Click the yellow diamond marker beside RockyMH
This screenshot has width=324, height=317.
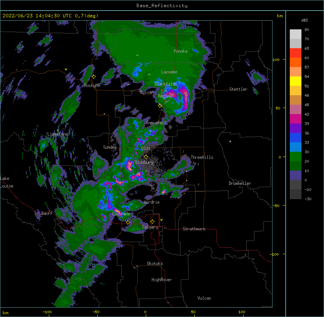tap(94, 76)
